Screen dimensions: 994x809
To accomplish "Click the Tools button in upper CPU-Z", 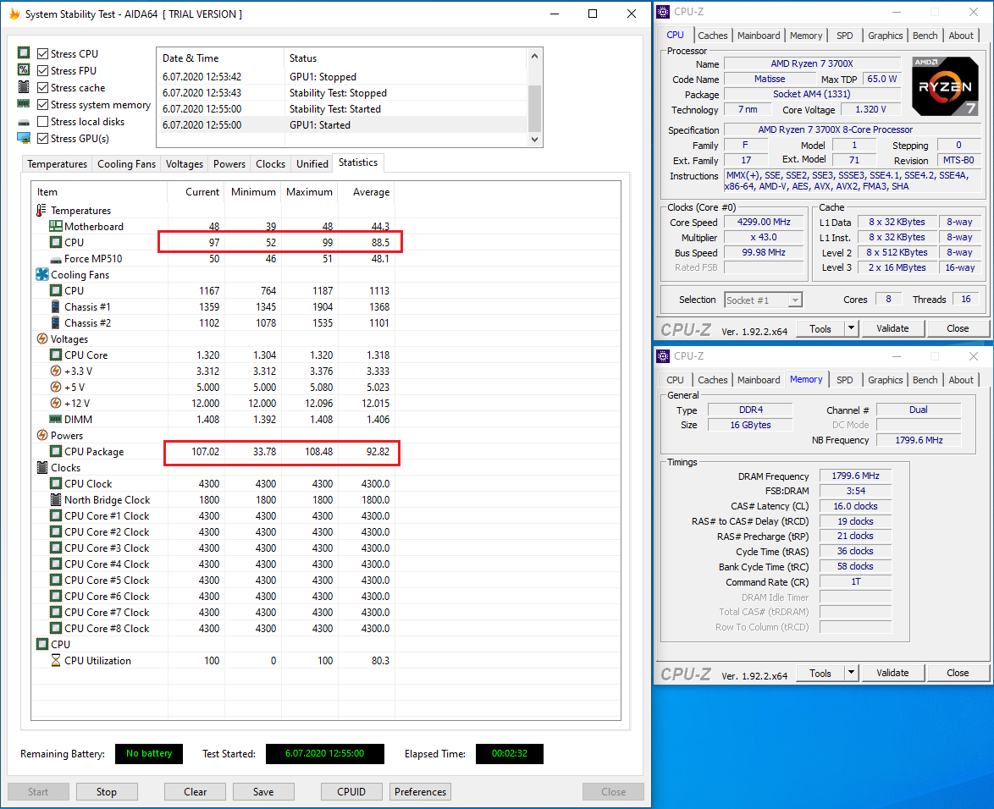I will click(x=820, y=329).
